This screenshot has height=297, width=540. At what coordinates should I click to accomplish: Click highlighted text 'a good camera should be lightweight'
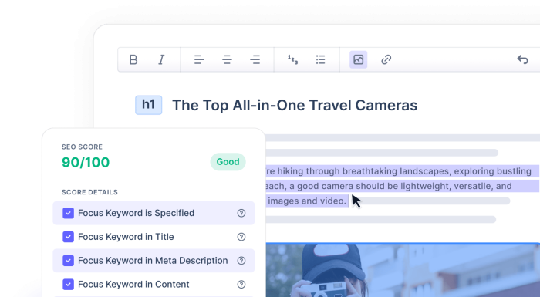pos(371,186)
